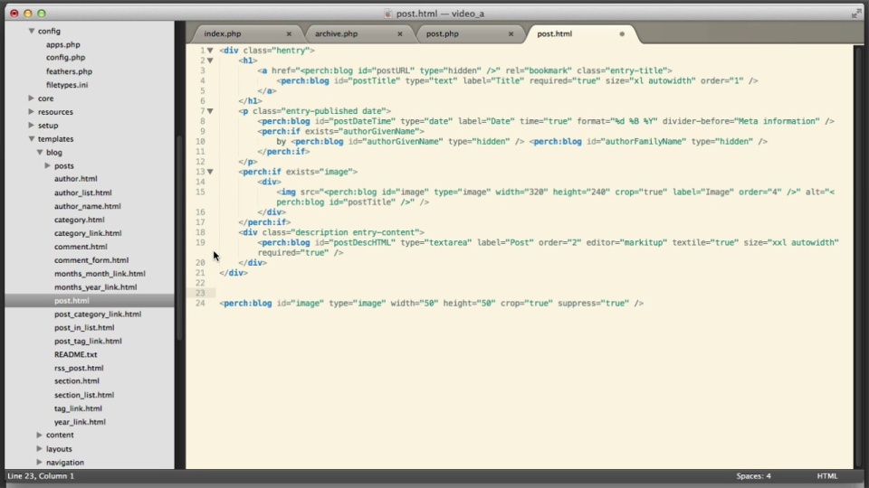Fold the paragraph block at line 7
The width and height of the screenshot is (869, 488).
[x=210, y=111]
